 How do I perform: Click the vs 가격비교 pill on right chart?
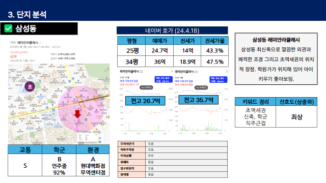201,87
